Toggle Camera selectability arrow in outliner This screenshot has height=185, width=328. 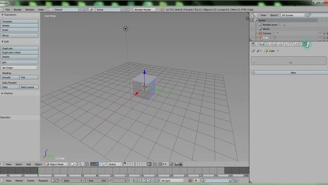point(324,33)
